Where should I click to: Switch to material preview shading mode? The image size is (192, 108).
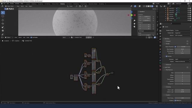click(x=150, y=6)
